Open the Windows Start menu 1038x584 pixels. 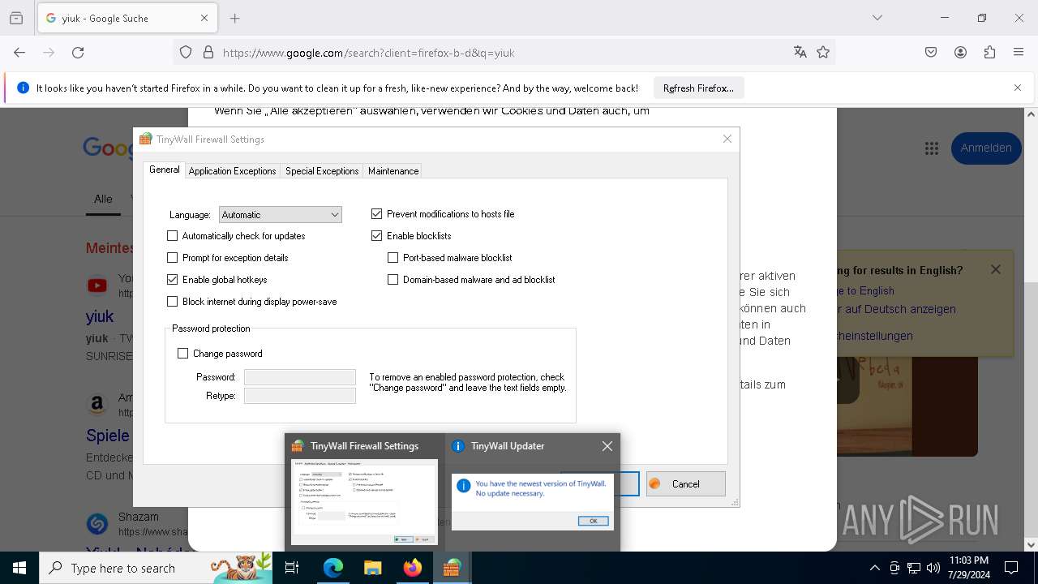19,568
